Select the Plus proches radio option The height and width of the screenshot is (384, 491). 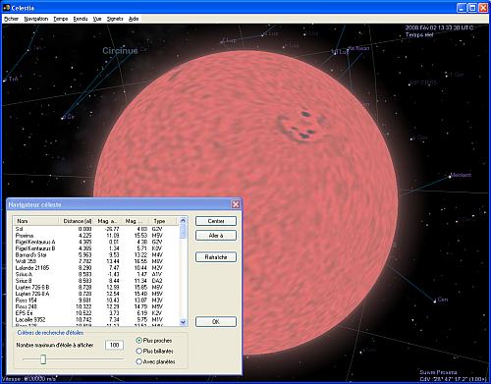[138, 341]
